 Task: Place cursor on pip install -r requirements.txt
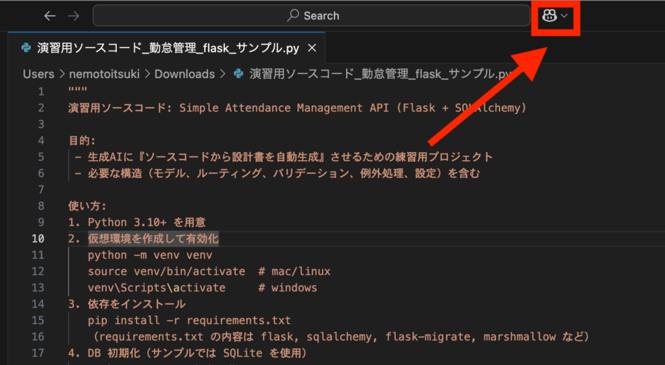(189, 320)
